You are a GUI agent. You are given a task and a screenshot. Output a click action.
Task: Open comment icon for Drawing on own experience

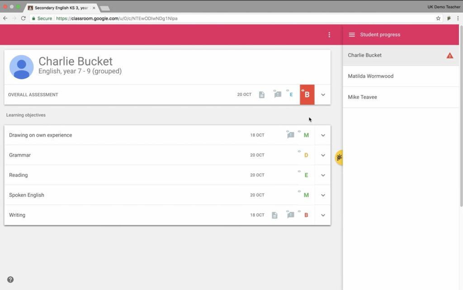(291, 135)
